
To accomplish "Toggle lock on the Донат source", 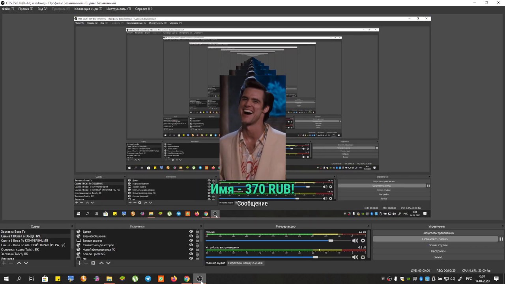I will [x=197, y=232].
